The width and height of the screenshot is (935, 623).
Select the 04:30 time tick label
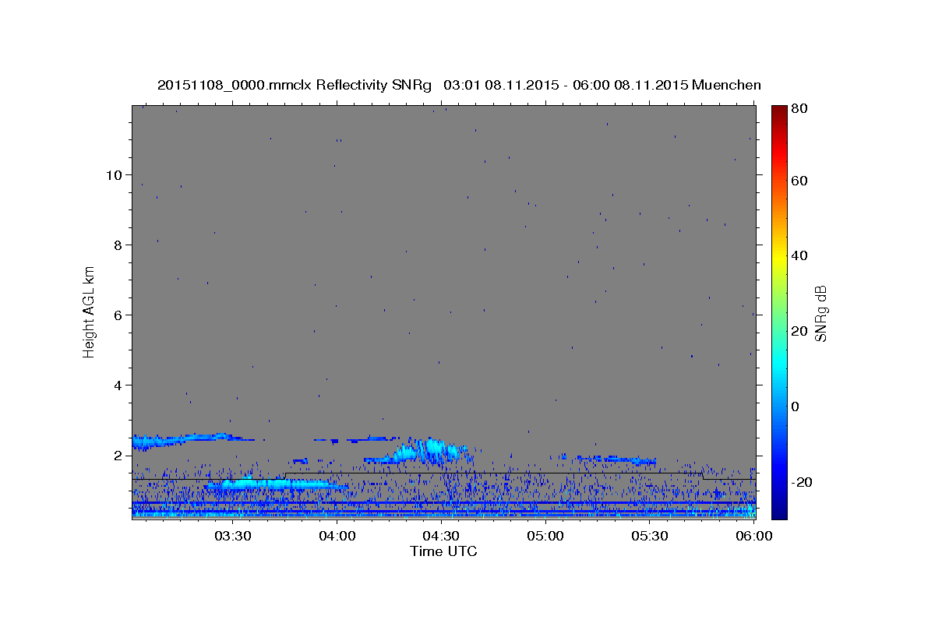click(x=441, y=536)
